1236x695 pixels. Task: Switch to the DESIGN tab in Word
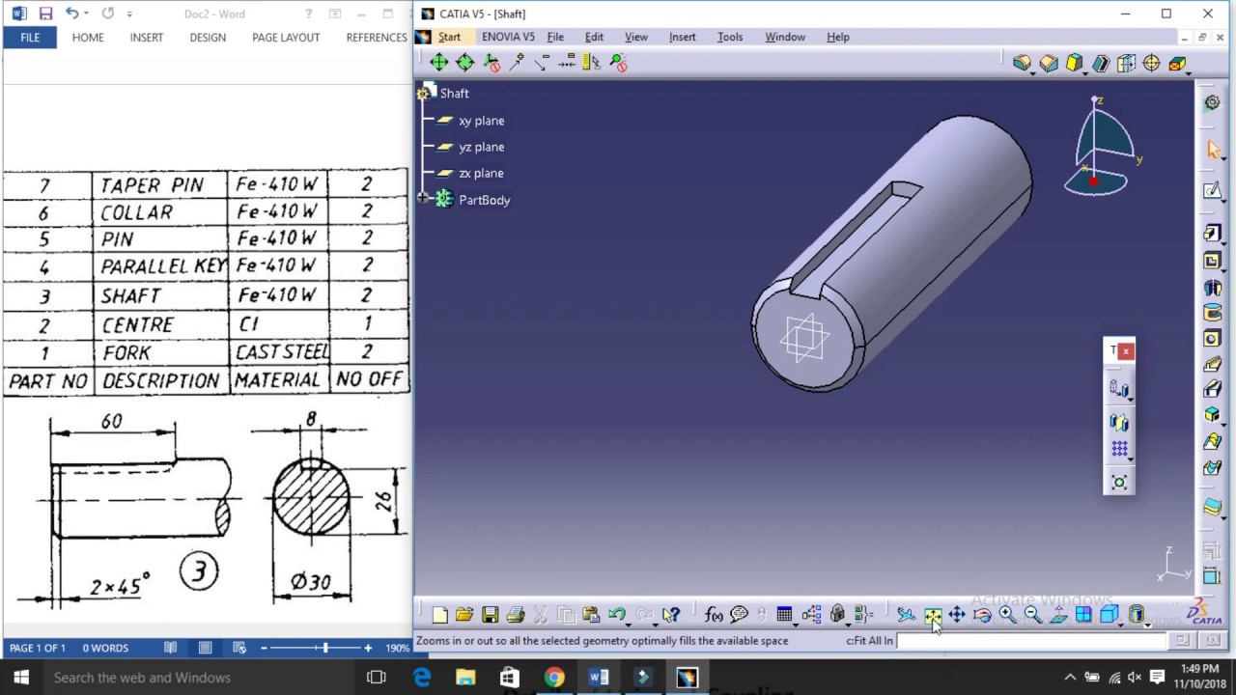[x=208, y=37]
